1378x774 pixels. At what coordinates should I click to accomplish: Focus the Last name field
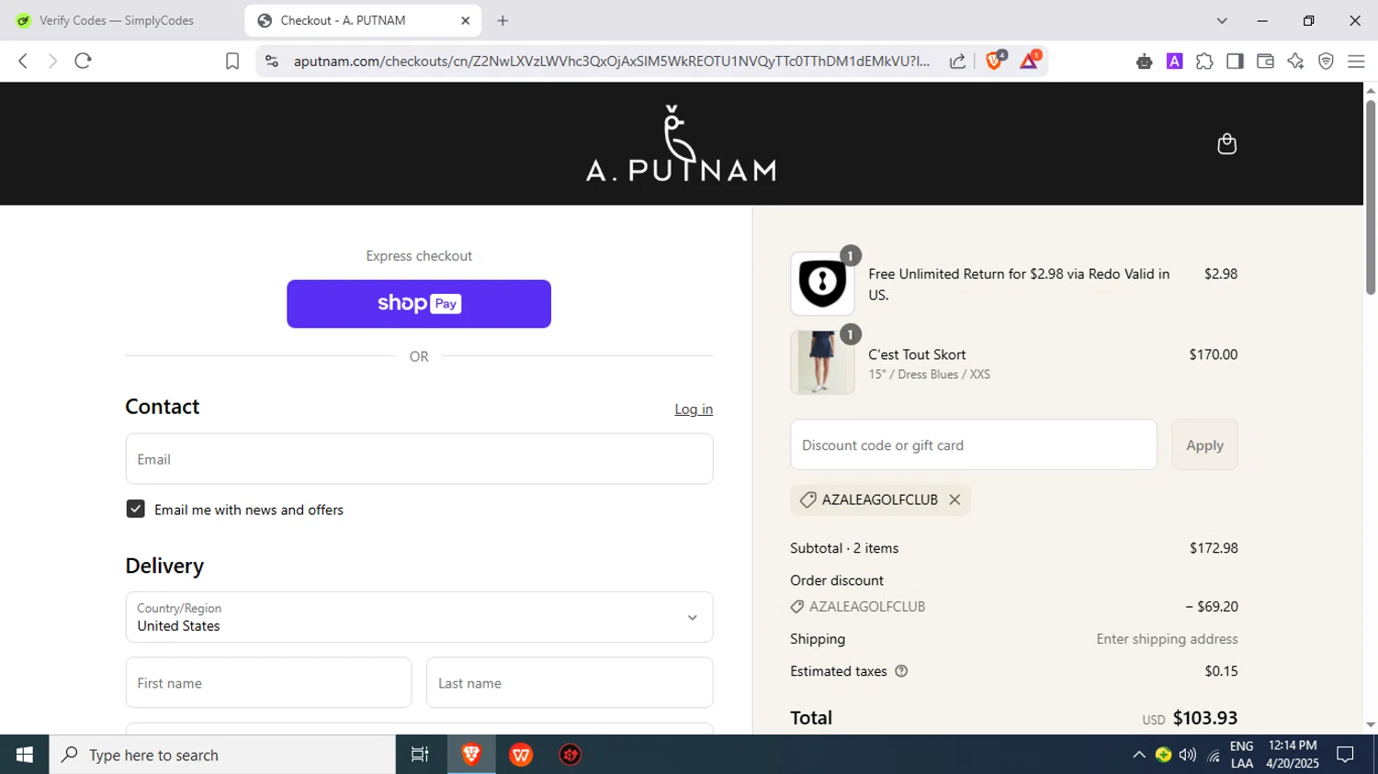coord(570,682)
